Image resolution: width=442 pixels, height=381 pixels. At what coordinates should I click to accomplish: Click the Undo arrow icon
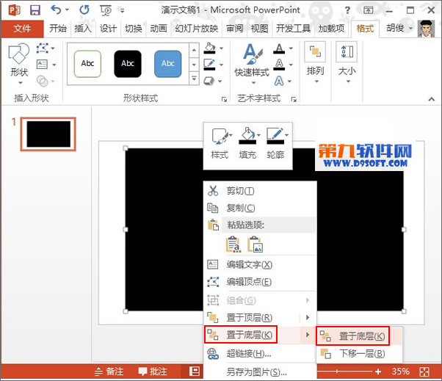coord(56,10)
